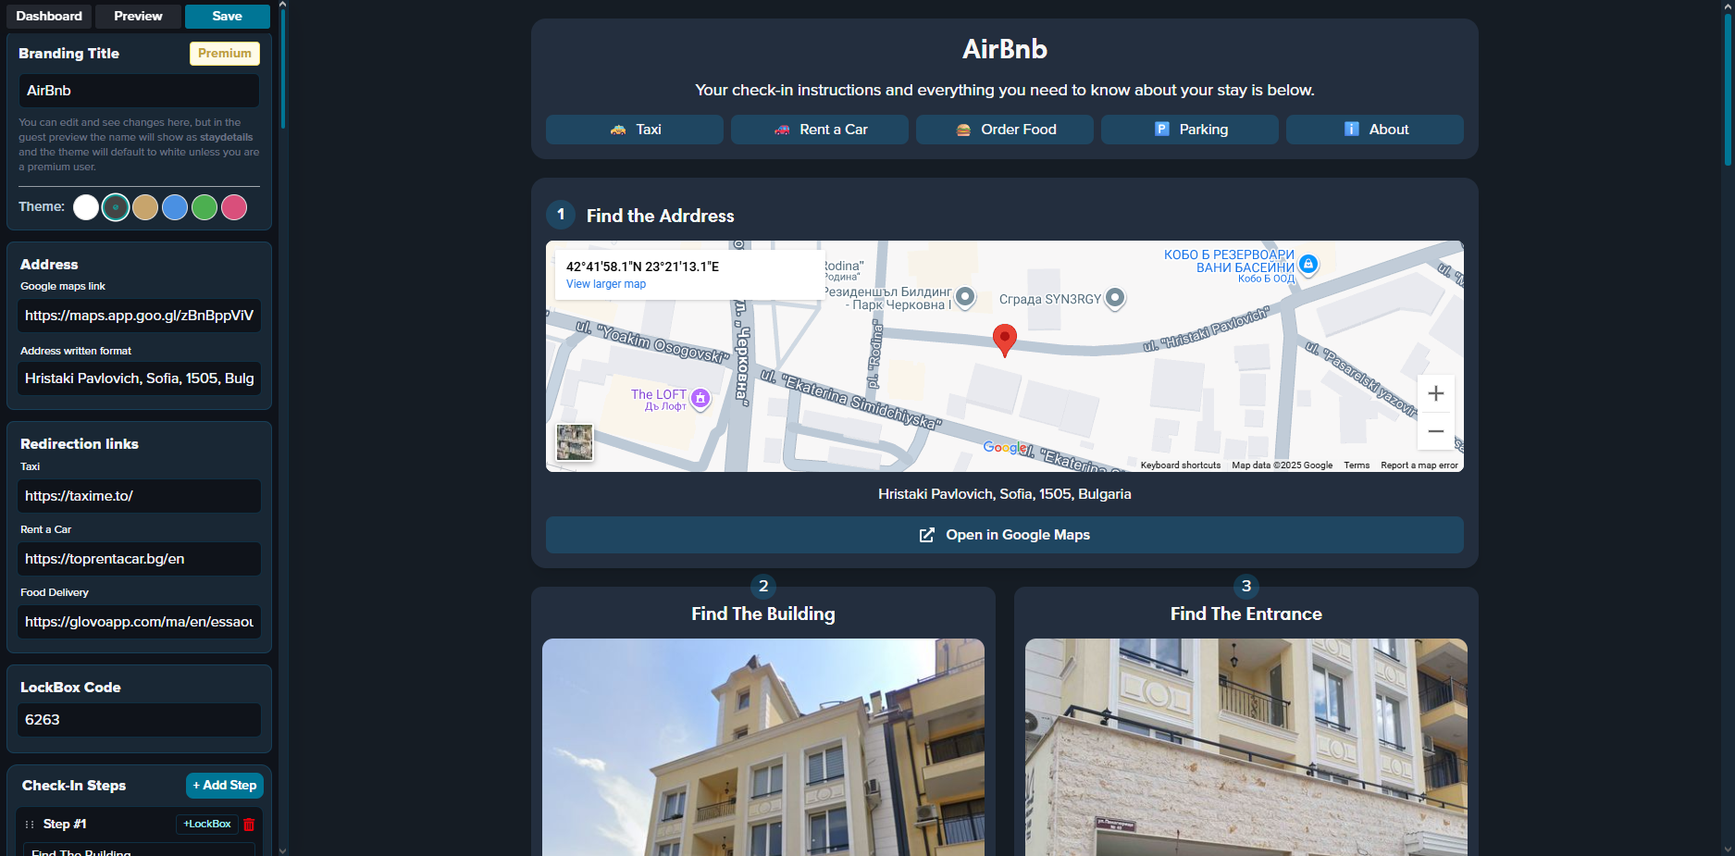Click The LOFT hotel marker on map
Screen dimensions: 1735x856
click(x=700, y=398)
